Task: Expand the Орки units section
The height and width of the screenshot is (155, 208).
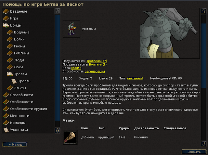Action: 19,67
